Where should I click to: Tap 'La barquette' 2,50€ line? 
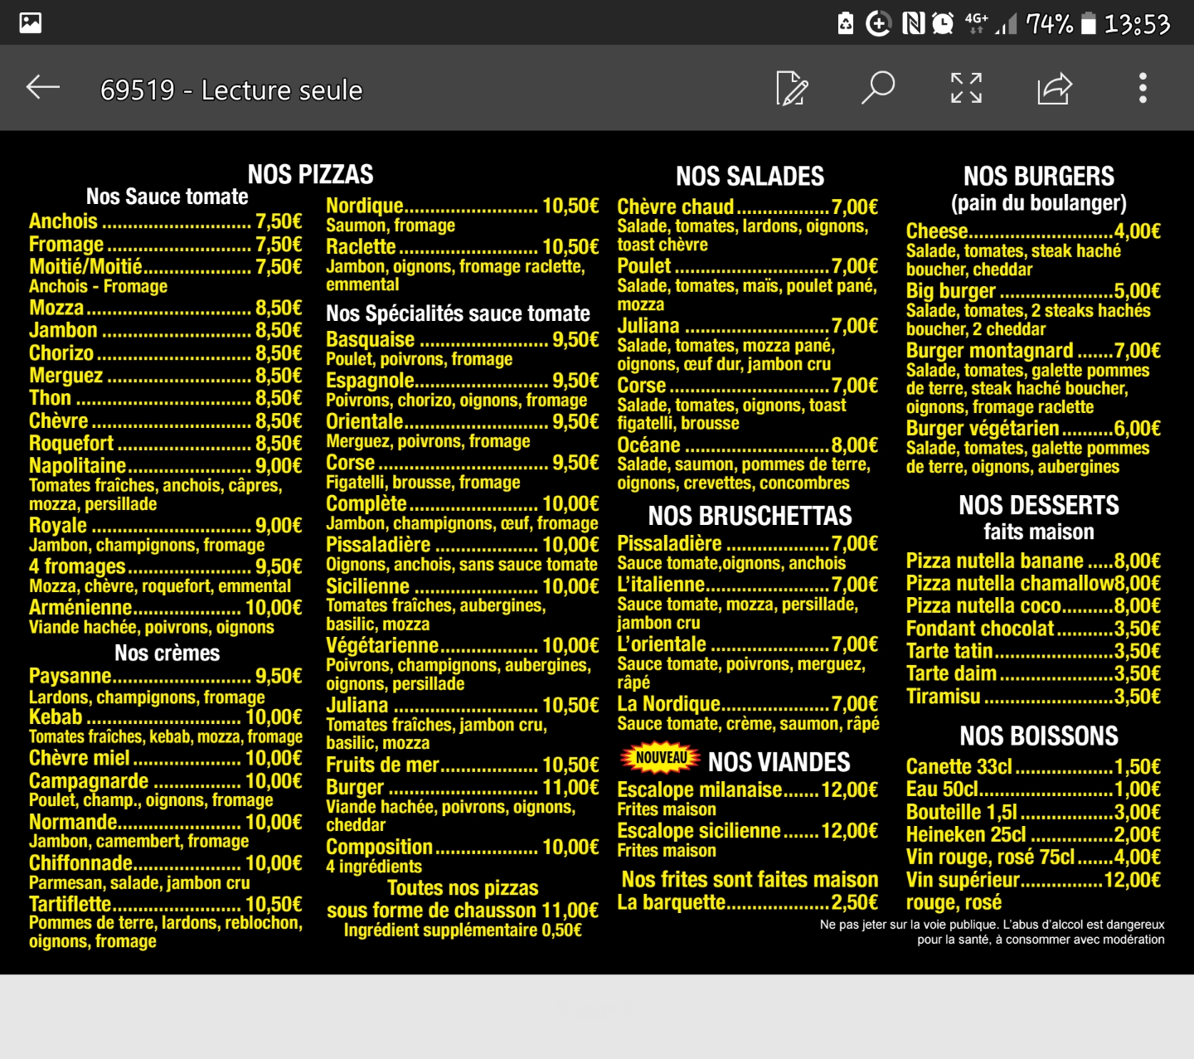click(748, 902)
